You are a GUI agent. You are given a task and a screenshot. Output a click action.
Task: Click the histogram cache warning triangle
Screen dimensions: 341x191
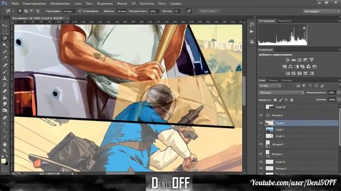[304, 28]
